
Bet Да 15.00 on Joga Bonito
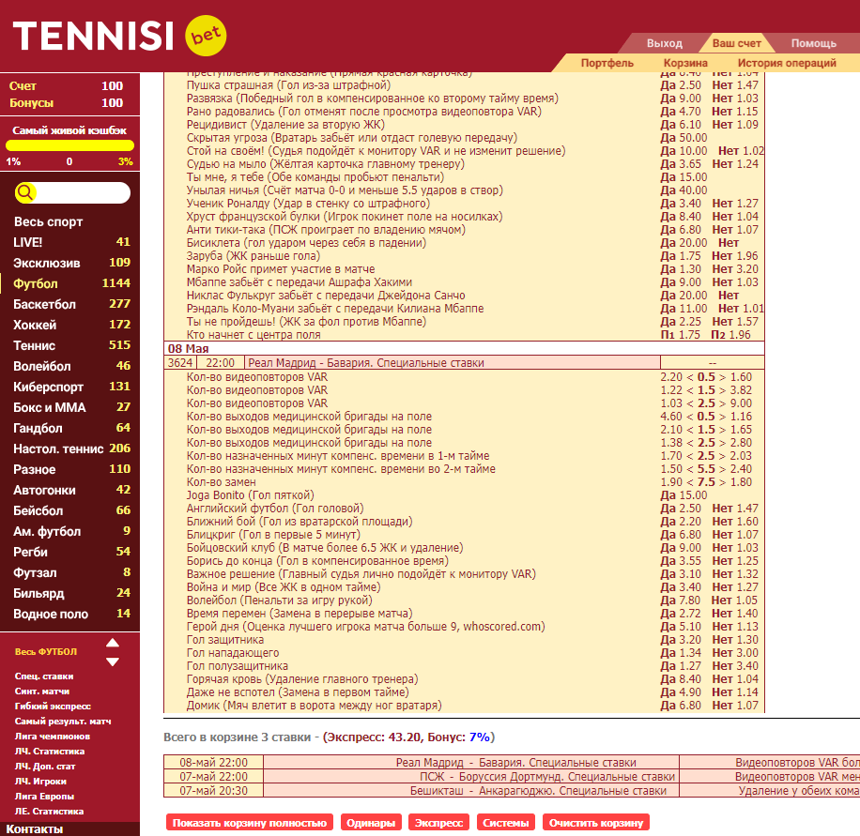click(x=683, y=495)
